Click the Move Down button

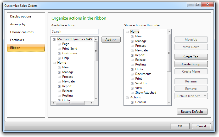191,47
